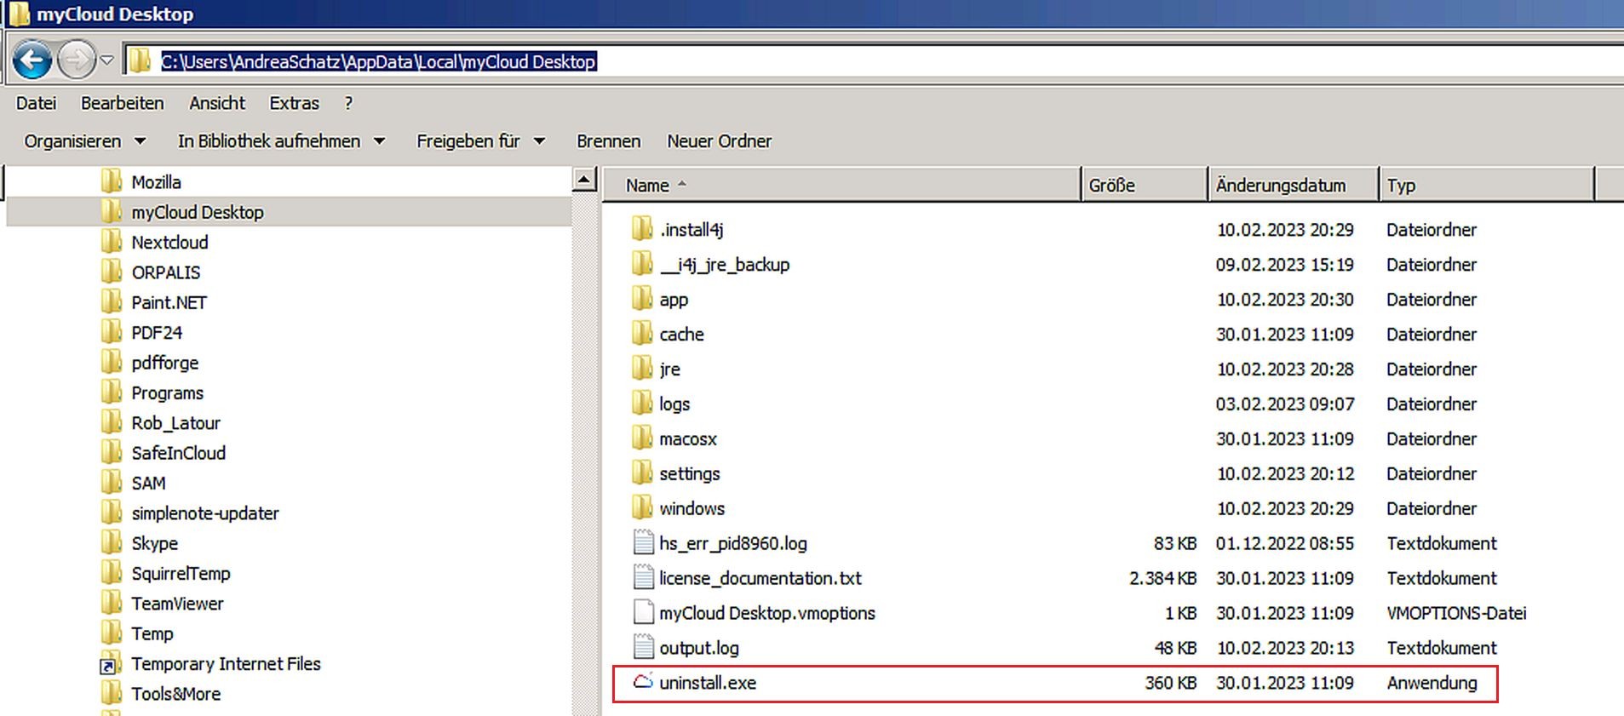Open the Ansicht menu
This screenshot has height=716, width=1624.
point(217,103)
